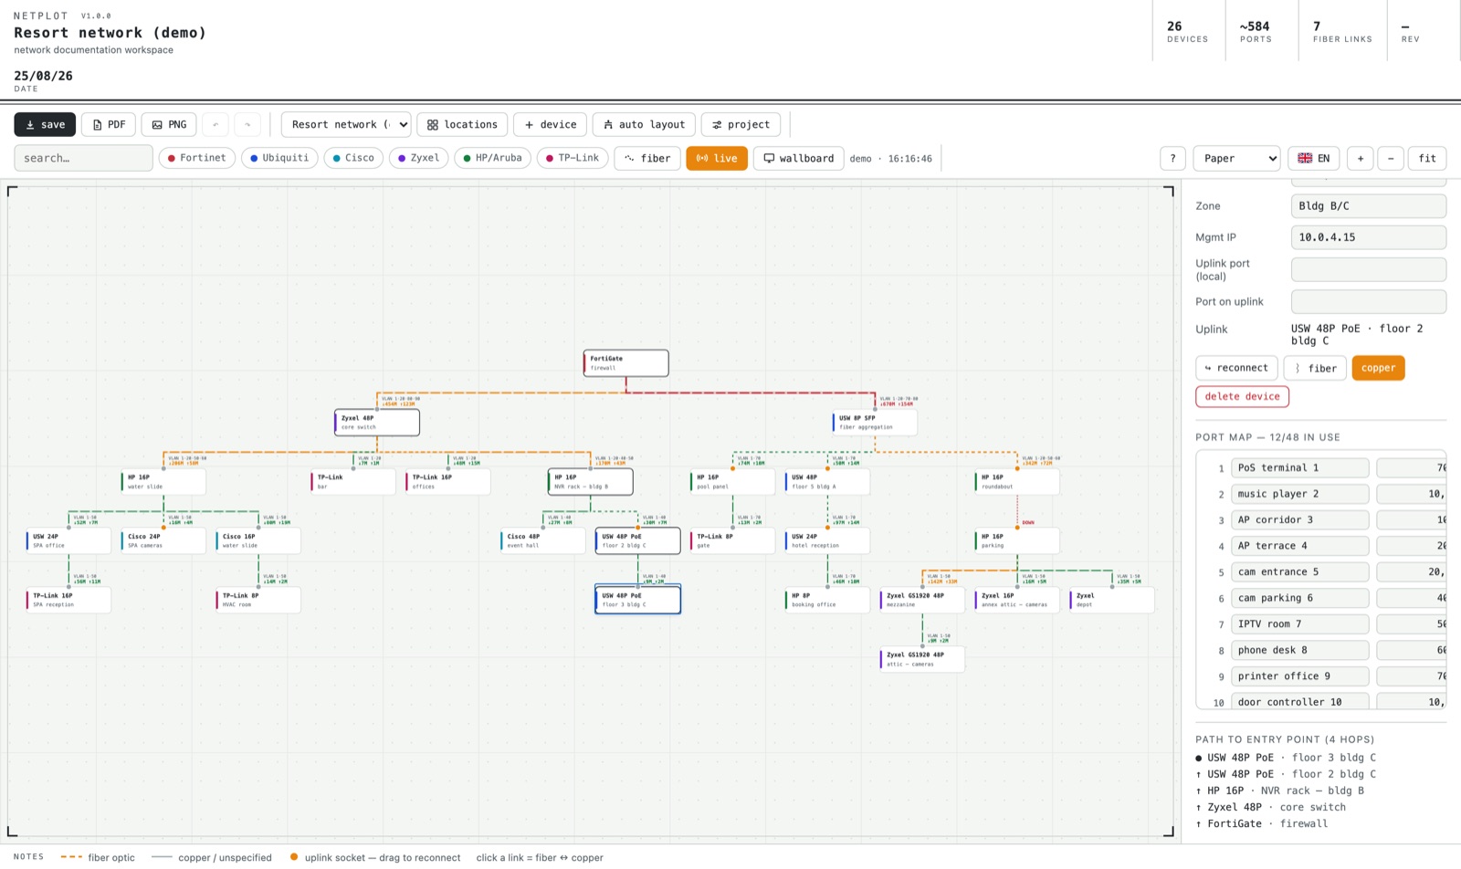
Task: Select the HP 16P NVR rack node
Action: click(x=591, y=482)
